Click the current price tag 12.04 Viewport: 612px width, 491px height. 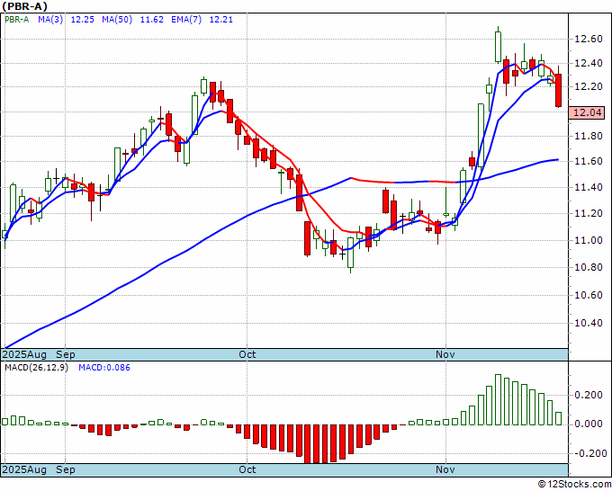click(x=588, y=112)
